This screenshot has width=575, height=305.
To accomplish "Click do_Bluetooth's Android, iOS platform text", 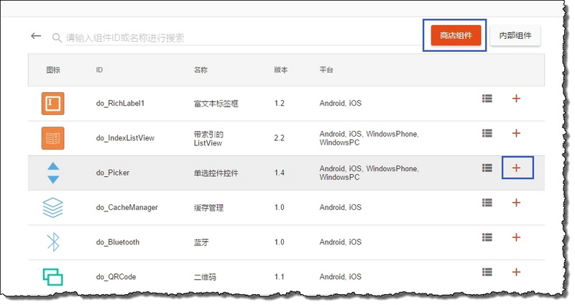I will coord(340,242).
